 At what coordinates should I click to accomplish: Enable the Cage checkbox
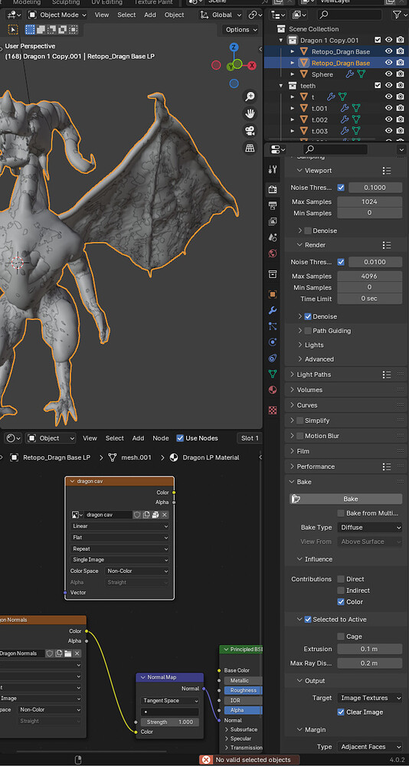341,637
